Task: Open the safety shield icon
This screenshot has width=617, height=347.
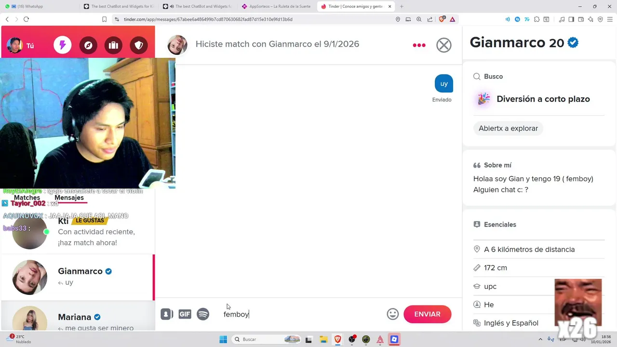Action: (139, 45)
